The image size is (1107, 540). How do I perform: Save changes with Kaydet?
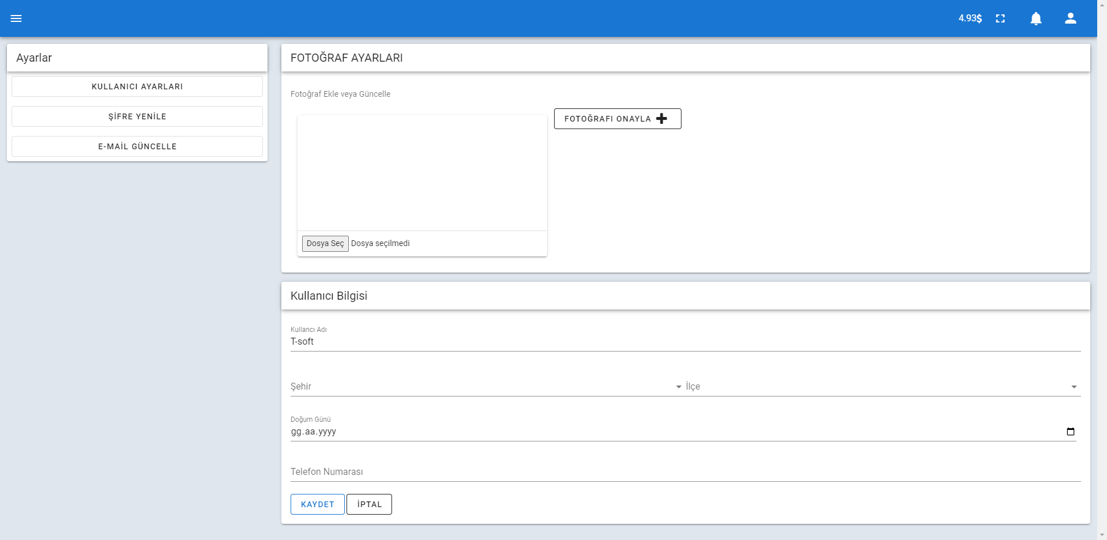(318, 504)
